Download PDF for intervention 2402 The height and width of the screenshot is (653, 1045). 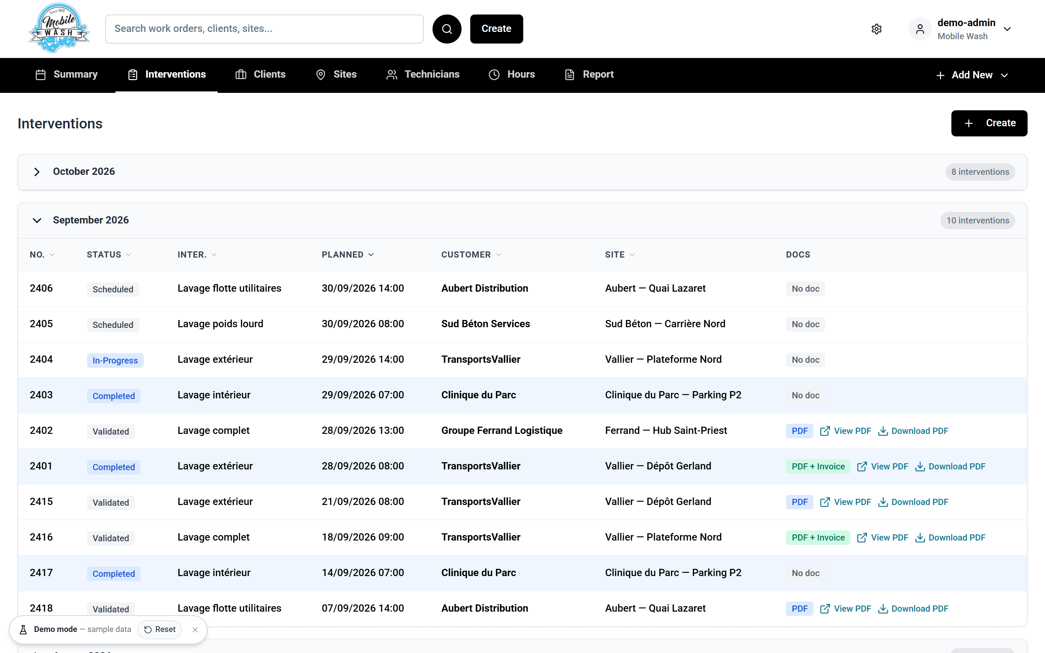point(913,431)
